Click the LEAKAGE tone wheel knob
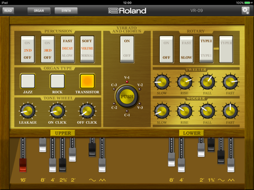Viewport: 254px width, 190px height. pos(28,111)
